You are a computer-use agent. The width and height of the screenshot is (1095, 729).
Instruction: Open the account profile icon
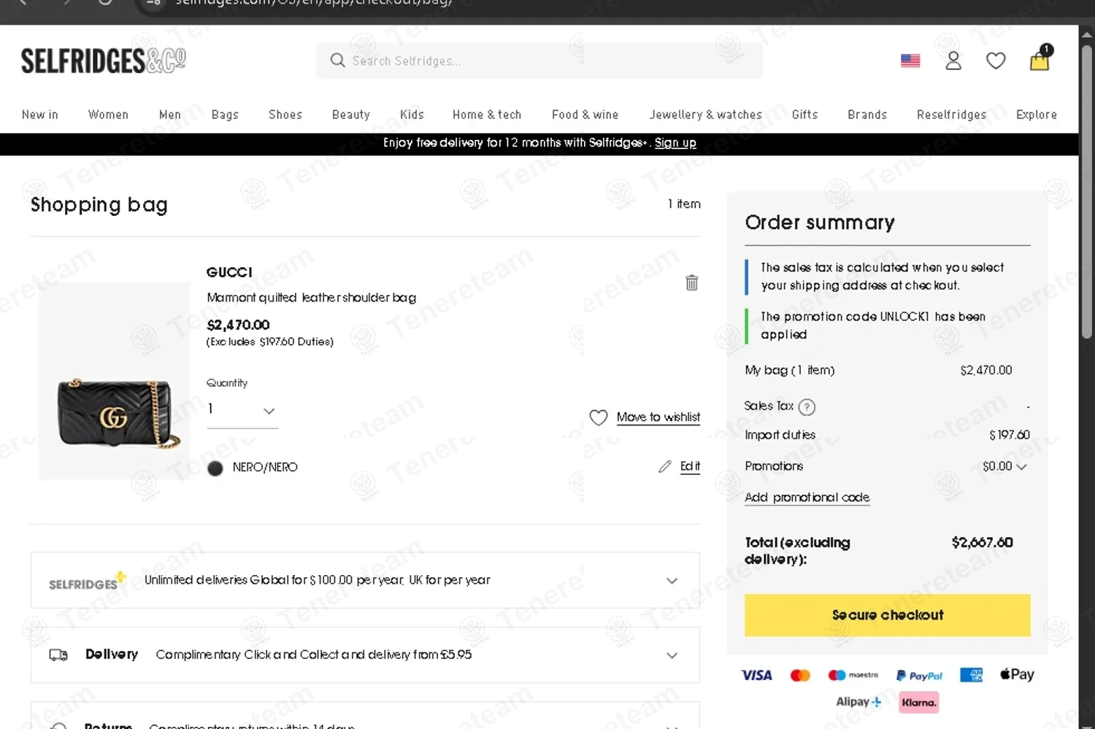(x=953, y=61)
